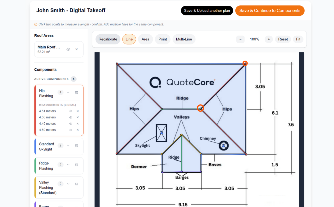Toggle visibility of the Main Roof area
This screenshot has height=207, width=334.
pos(68,49)
